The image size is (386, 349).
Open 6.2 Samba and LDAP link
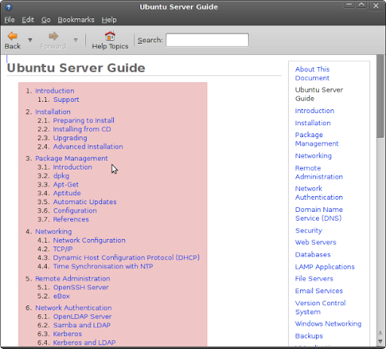(81, 325)
